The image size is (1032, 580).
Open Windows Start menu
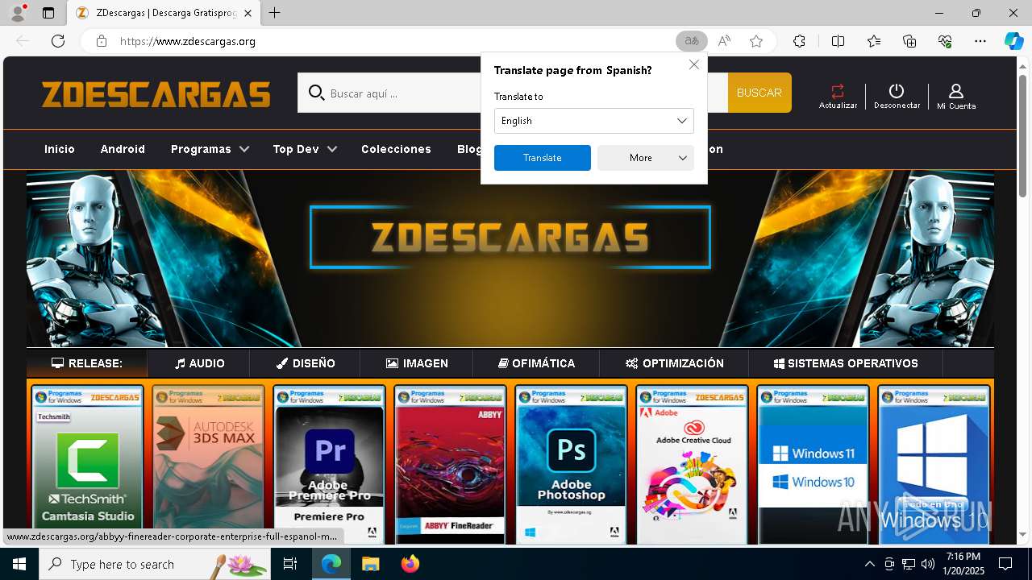pos(19,564)
